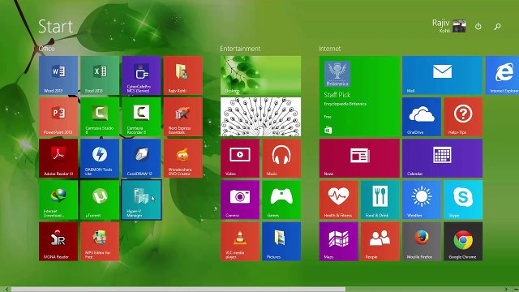519x292 pixels.
Task: Open the Mail tile
Action: [x=443, y=75]
